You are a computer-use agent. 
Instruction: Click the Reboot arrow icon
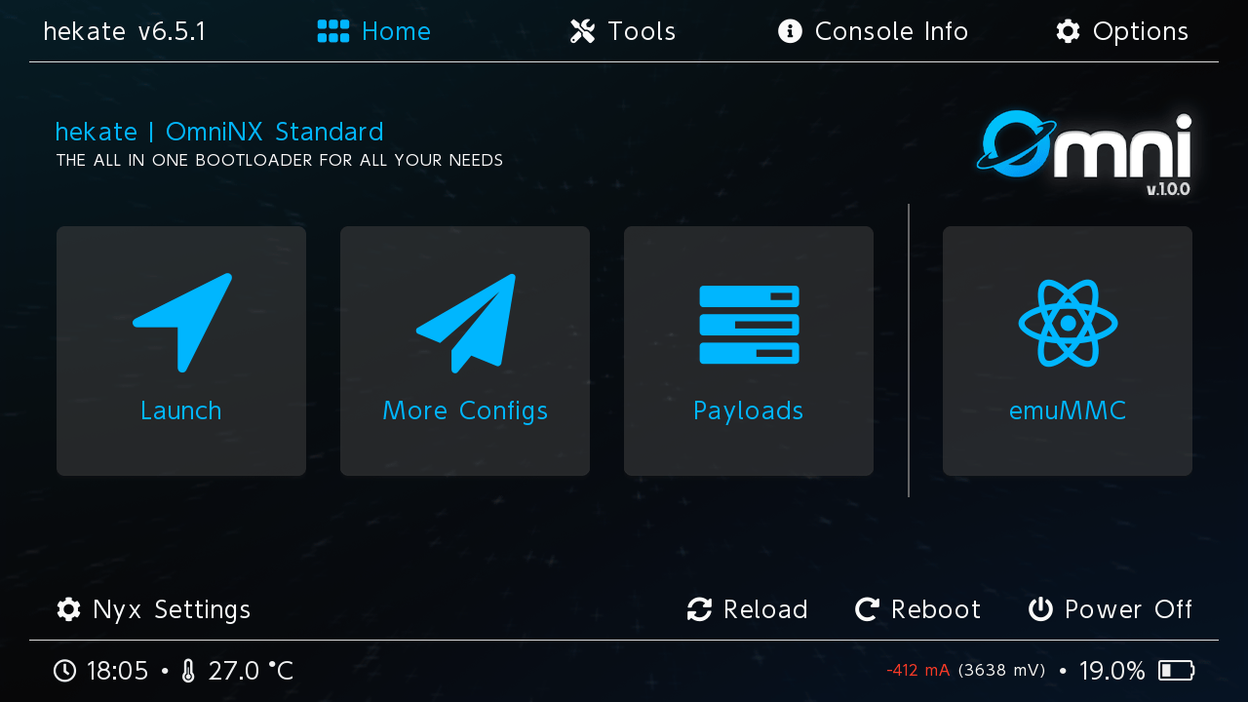(867, 609)
